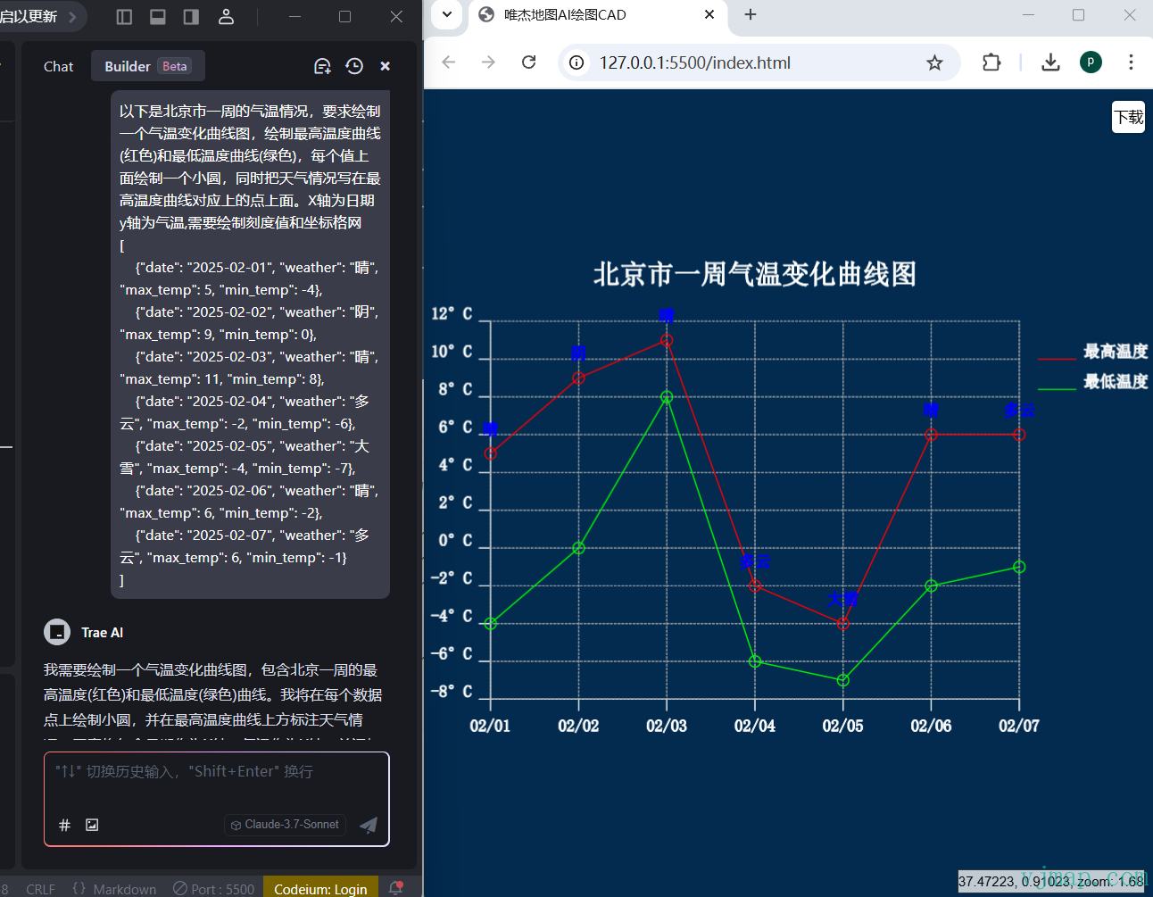Send the message with paper plane
This screenshot has width=1153, height=897.
368,825
